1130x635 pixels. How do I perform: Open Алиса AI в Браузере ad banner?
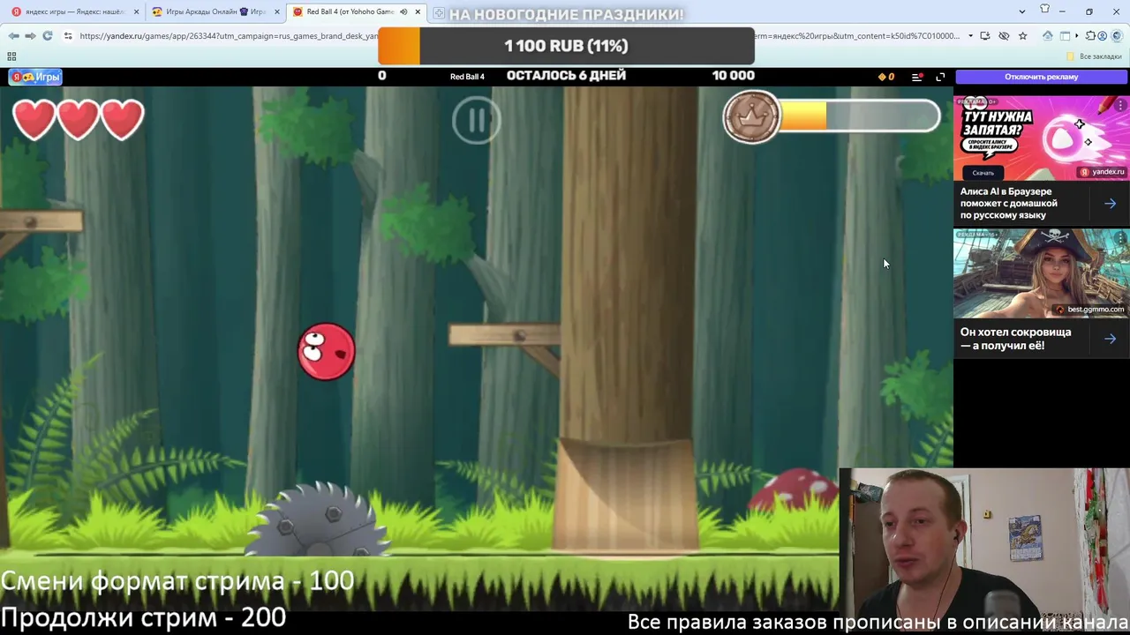point(1041,138)
